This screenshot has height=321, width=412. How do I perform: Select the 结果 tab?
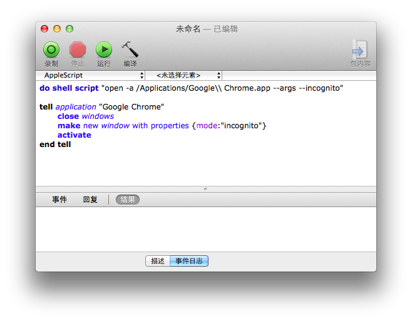tap(128, 200)
